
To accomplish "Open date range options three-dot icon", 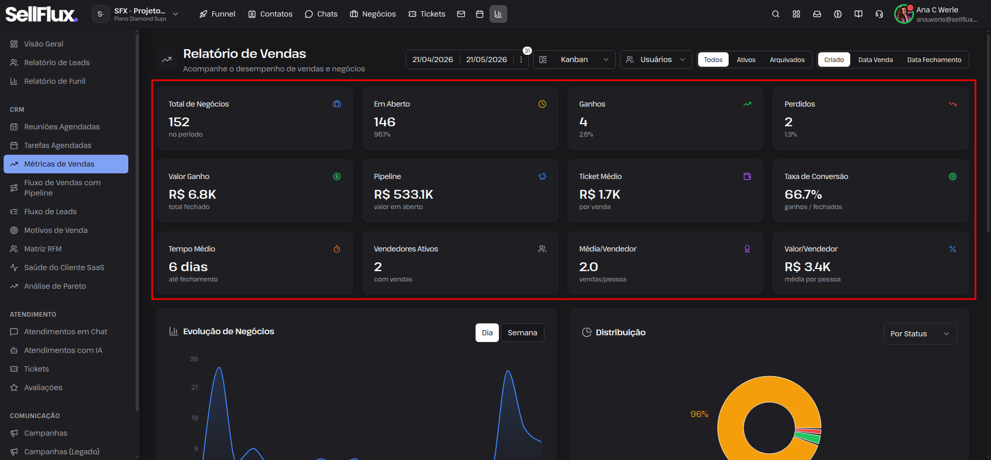I will (x=521, y=60).
